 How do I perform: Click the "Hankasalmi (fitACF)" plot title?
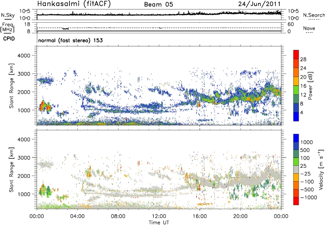point(74,4)
